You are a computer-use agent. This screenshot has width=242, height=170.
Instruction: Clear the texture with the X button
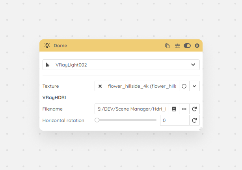point(100,86)
